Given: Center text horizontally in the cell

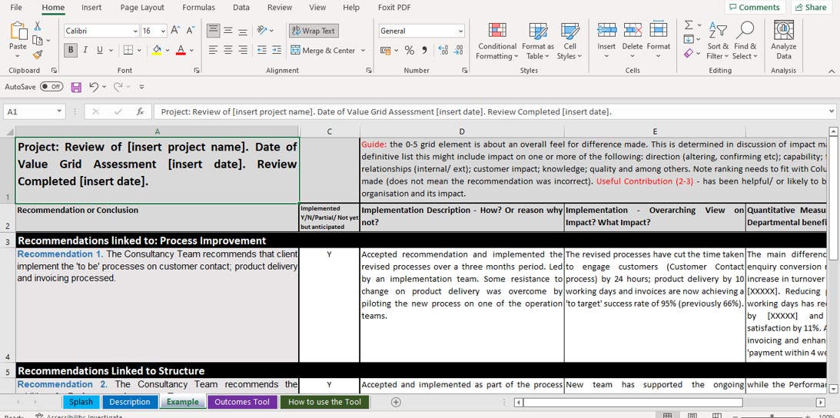Looking at the screenshot, I should pos(228,50).
